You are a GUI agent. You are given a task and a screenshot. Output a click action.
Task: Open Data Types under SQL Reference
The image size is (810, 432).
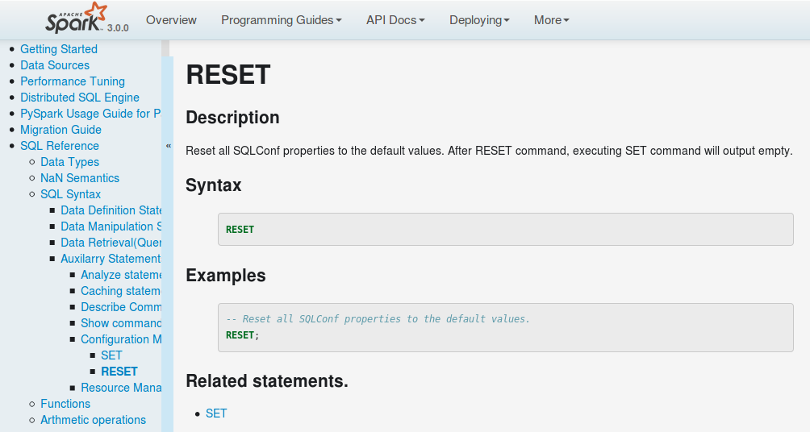click(69, 162)
